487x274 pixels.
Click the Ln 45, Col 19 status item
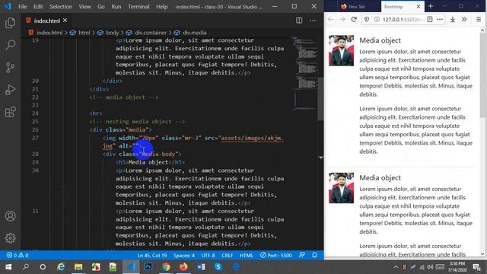[152, 255]
